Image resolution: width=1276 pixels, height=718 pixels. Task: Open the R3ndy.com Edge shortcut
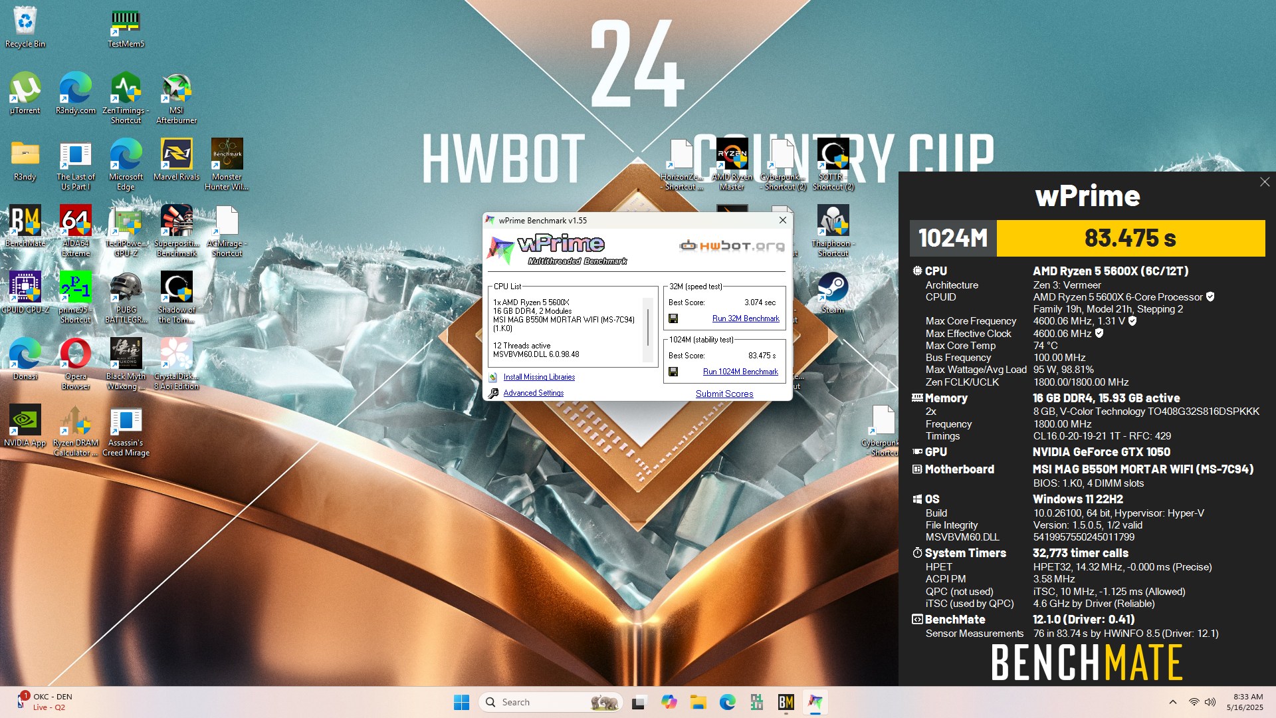click(x=75, y=94)
